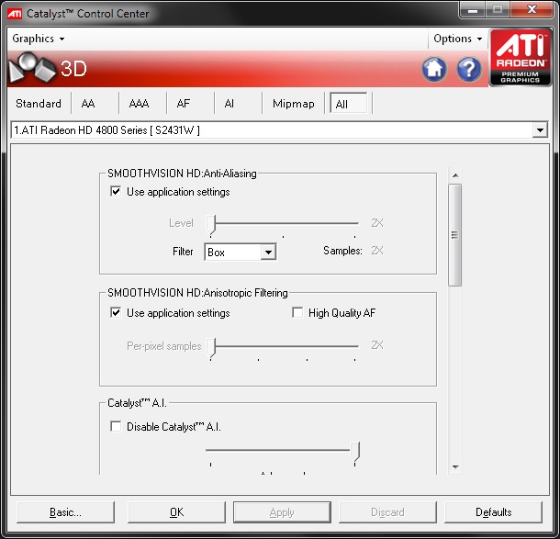Image resolution: width=560 pixels, height=539 pixels.
Task: Toggle Anisotropic Filtering Use application settings checkbox
Action: (x=116, y=312)
